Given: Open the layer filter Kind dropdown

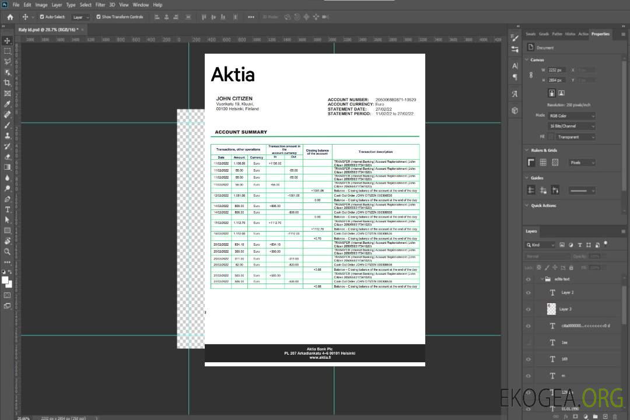Looking at the screenshot, I should click(540, 245).
